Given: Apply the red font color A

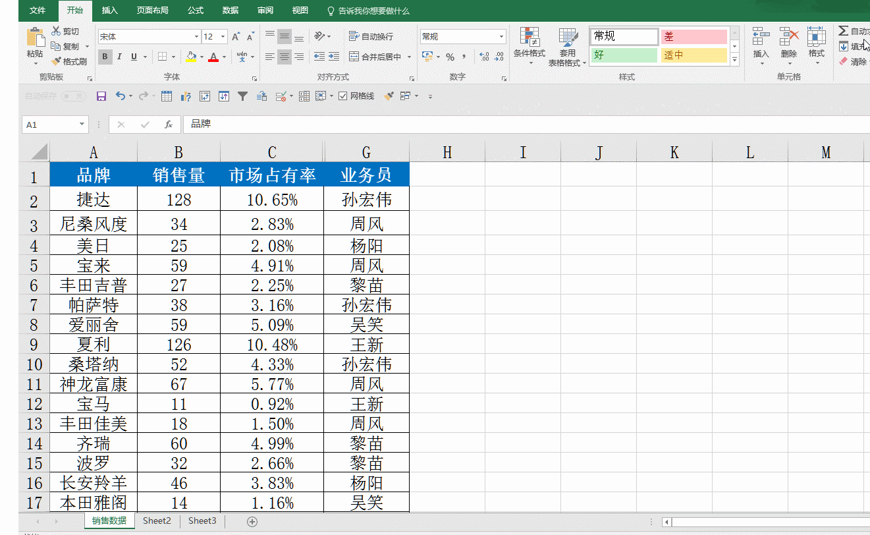Looking at the screenshot, I should 213,57.
